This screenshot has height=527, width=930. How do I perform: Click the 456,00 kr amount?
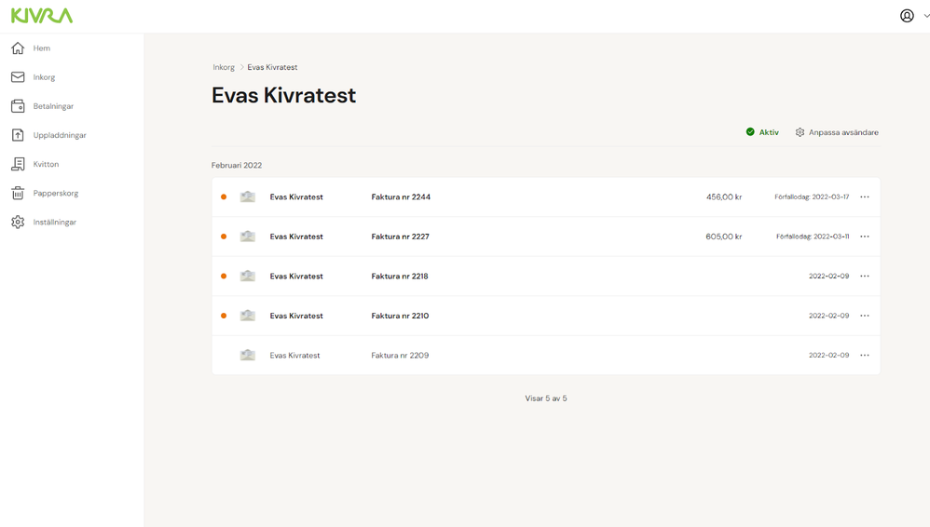coord(724,196)
